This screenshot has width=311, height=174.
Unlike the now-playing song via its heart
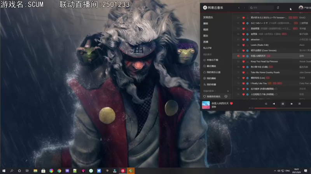(x=231, y=103)
